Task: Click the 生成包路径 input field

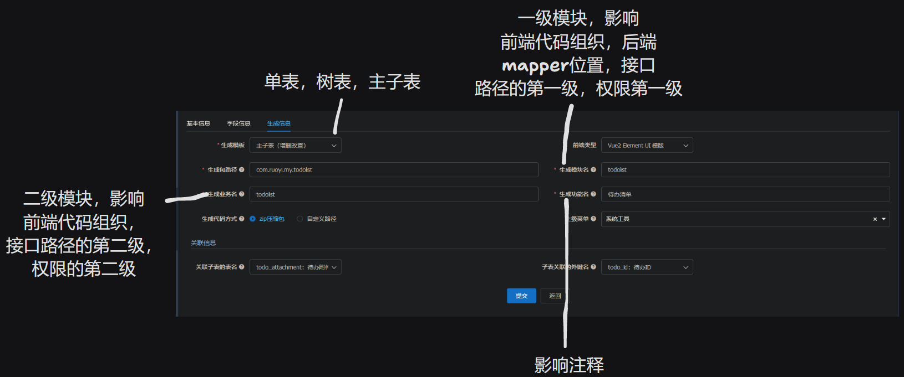Action: point(394,170)
